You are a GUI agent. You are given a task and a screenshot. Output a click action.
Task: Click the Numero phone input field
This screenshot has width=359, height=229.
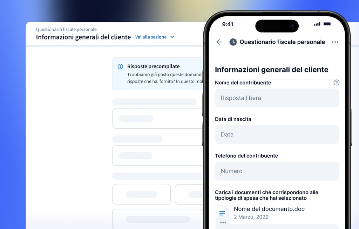tap(277, 171)
